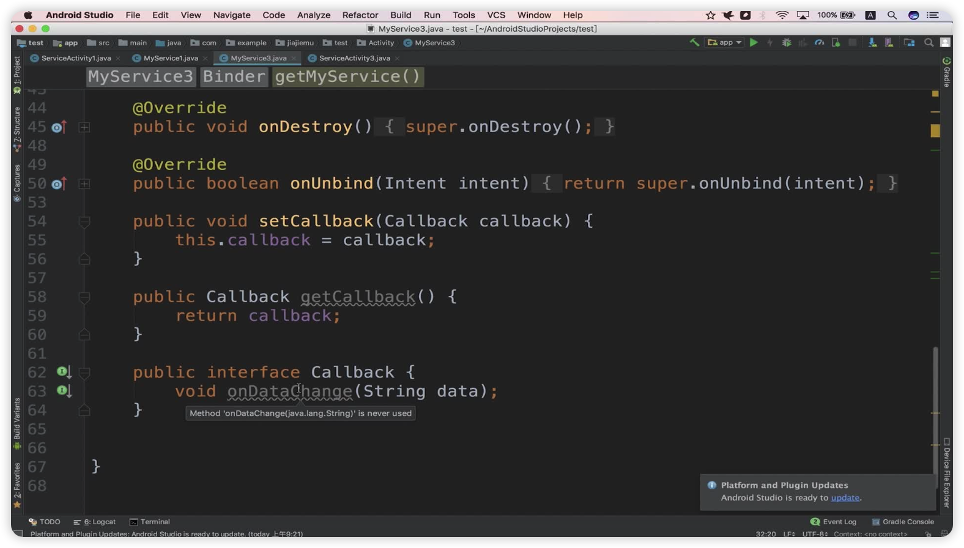This screenshot has height=548, width=964.
Task: Click the Search Everywhere magnifier icon
Action: pyautogui.click(x=929, y=42)
